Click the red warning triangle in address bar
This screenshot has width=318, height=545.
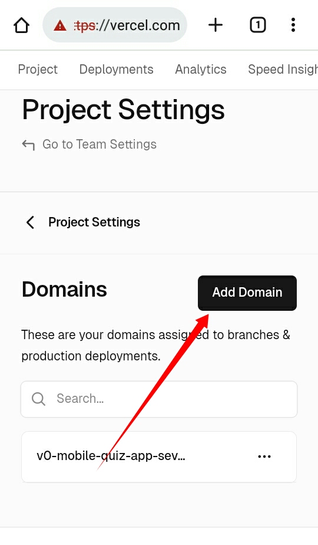pyautogui.click(x=60, y=25)
